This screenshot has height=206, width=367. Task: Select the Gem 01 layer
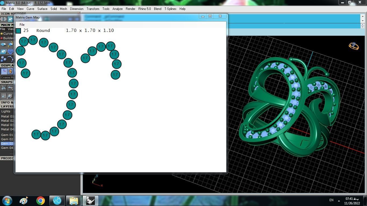pyautogui.click(x=7, y=135)
